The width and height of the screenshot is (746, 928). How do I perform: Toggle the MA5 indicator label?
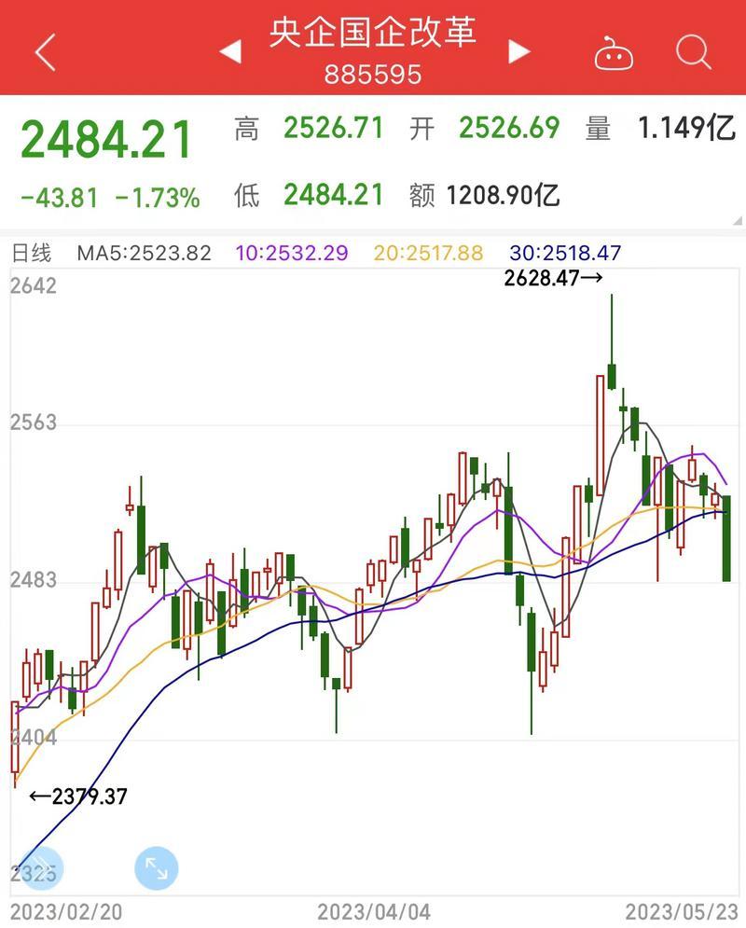tap(144, 253)
